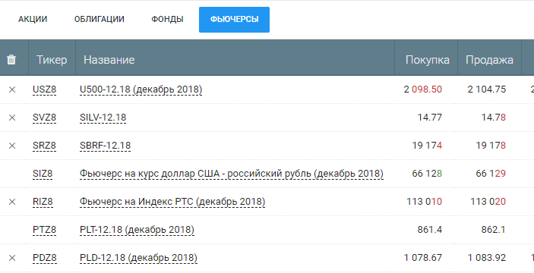Remove the SVZ8 row with X icon
This screenshot has width=534, height=273.
(x=12, y=118)
